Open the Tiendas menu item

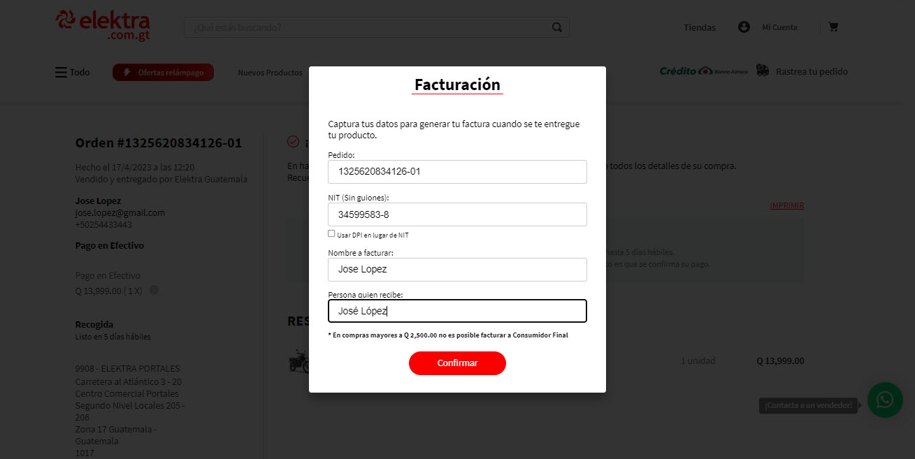click(700, 27)
